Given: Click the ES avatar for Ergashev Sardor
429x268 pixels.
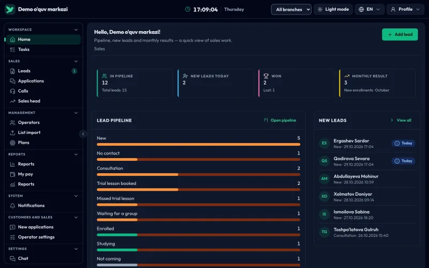Looking at the screenshot, I should click(x=324, y=143).
